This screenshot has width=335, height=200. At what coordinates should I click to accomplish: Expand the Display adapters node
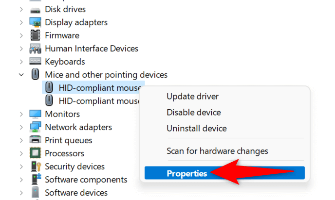pos(21,22)
